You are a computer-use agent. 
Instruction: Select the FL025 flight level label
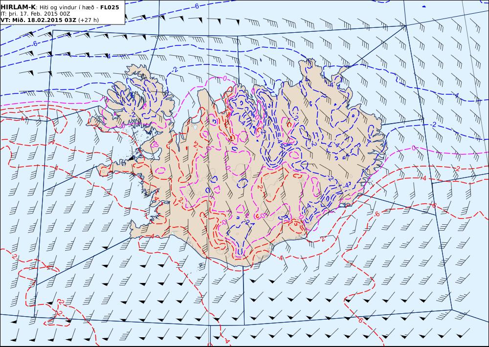pyautogui.click(x=110, y=7)
